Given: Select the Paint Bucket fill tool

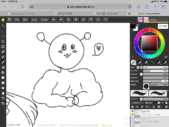Looking at the screenshot, I should [x=3, y=72].
